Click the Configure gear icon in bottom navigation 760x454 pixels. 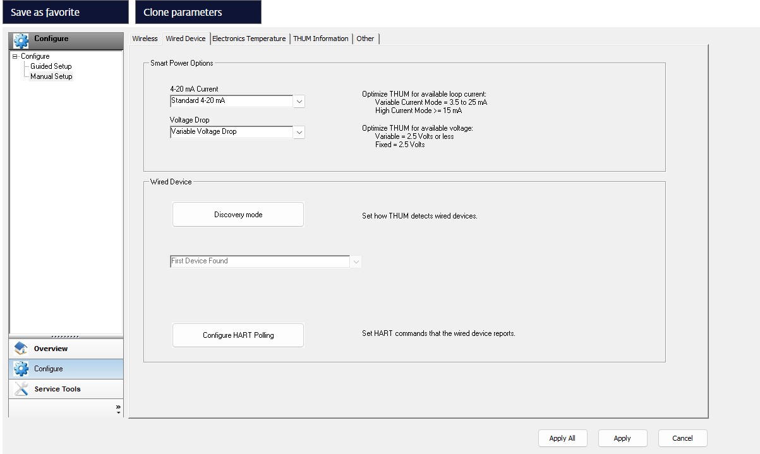pyautogui.click(x=21, y=369)
